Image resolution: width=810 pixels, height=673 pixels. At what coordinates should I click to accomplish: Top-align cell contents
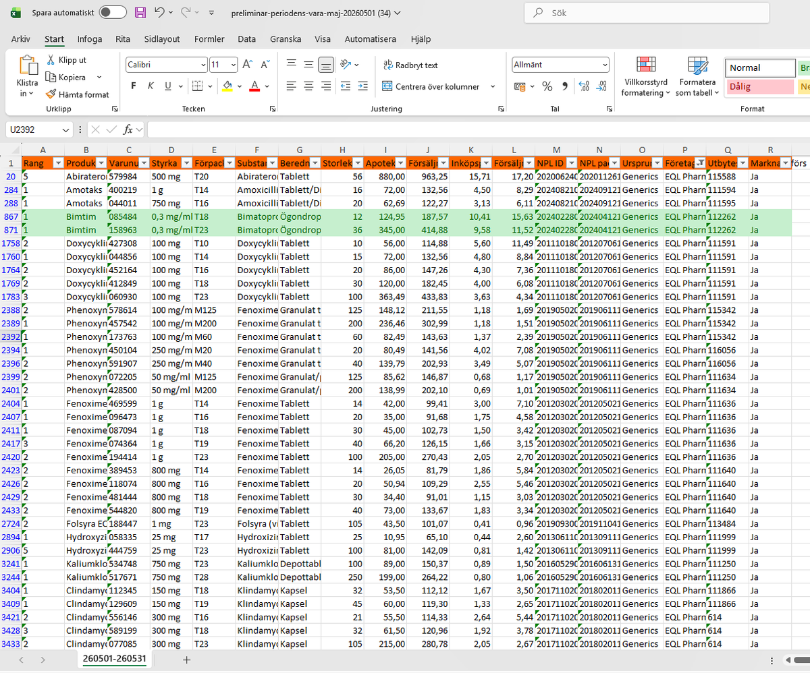(x=292, y=65)
